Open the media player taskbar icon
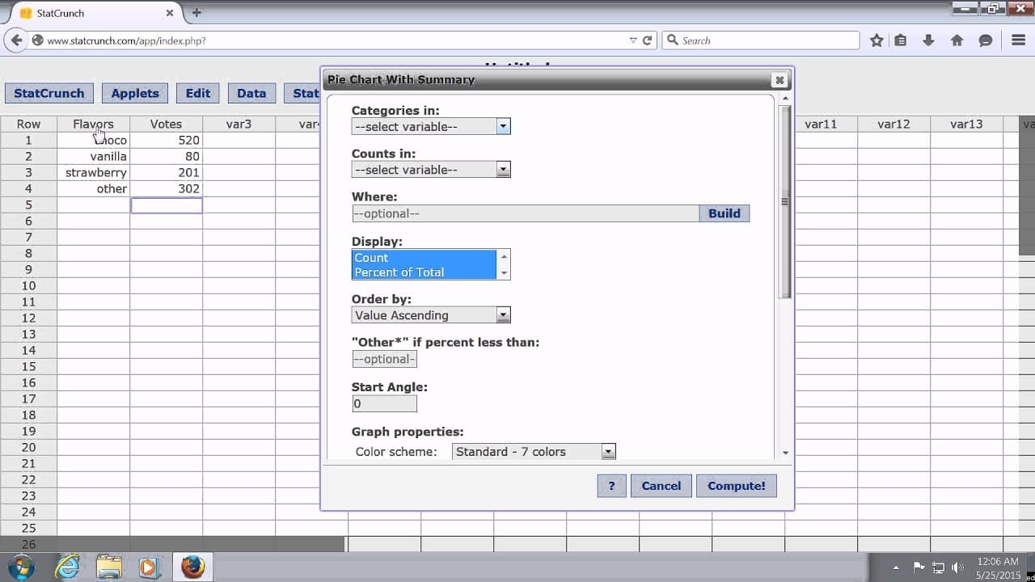 (149, 567)
